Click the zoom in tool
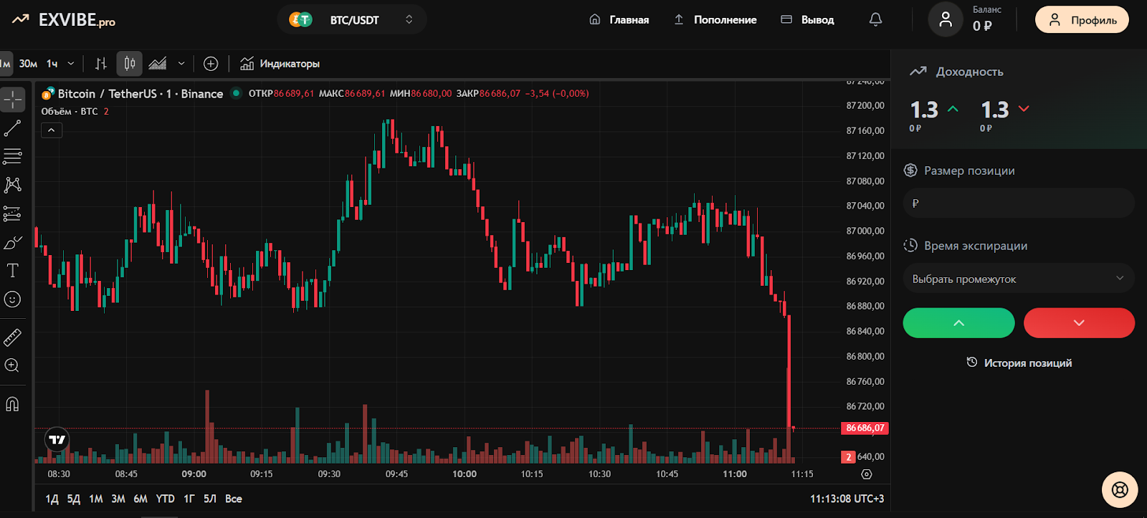Viewport: 1147px width, 518px height. tap(12, 365)
